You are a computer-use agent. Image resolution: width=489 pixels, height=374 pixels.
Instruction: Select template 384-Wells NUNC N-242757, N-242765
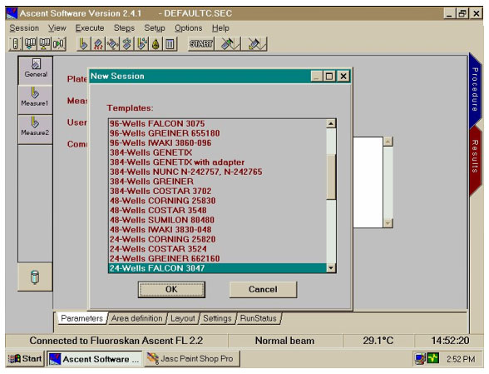click(x=217, y=172)
